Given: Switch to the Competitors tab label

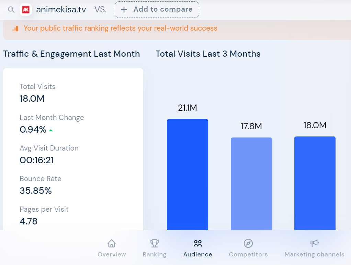Looking at the screenshot, I should coord(248,254).
